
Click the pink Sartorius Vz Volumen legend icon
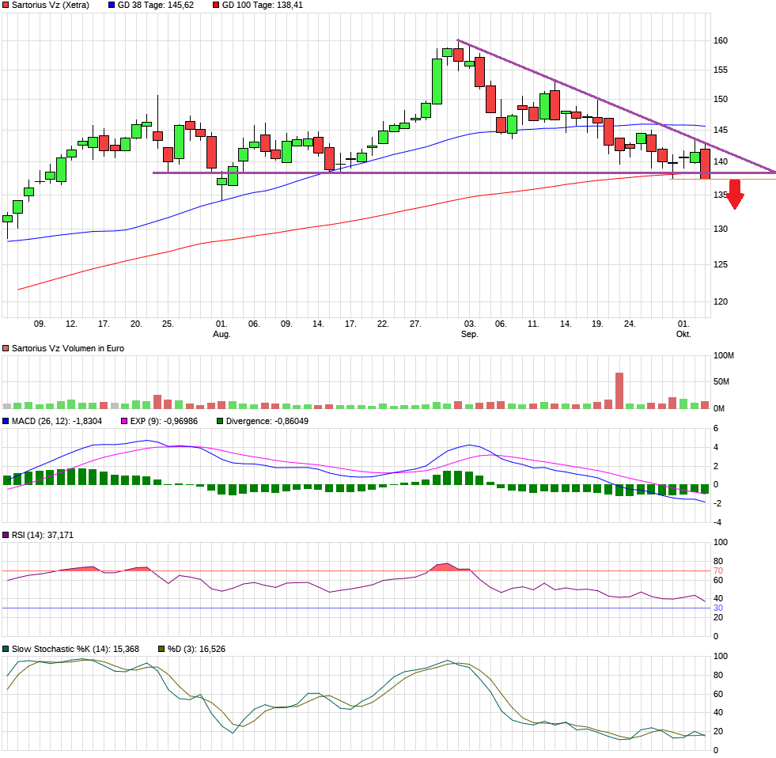tap(6, 347)
